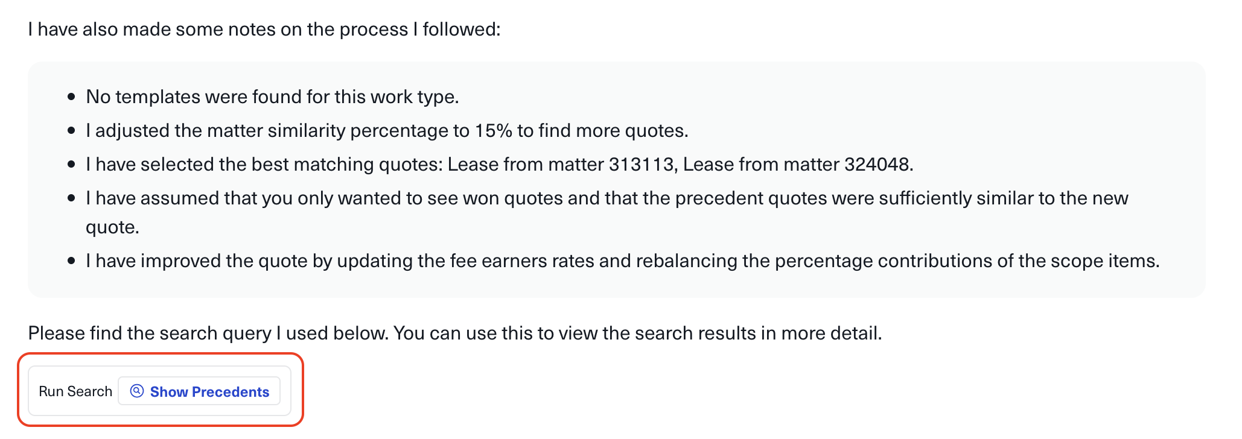Click the bullet before the fee earners note

tap(72, 261)
